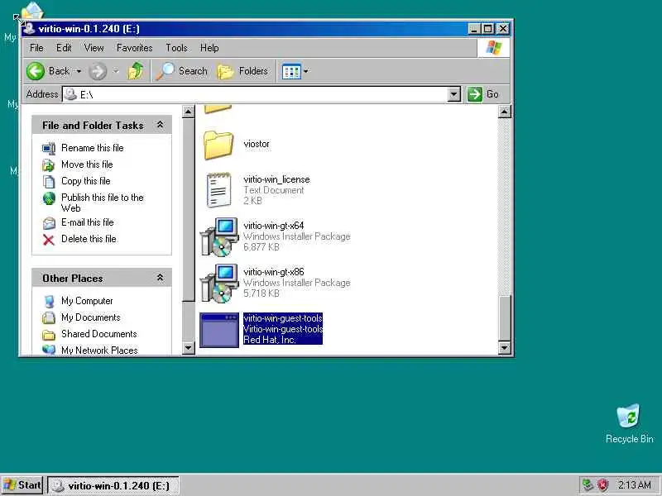Screen dimensions: 662x496
Task: Click the virtio-win-gt-x86 file name
Action: click(x=274, y=272)
